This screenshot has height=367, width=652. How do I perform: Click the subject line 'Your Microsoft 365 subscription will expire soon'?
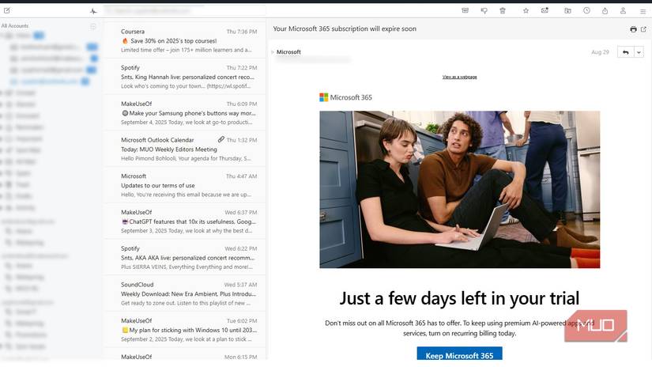(x=345, y=28)
